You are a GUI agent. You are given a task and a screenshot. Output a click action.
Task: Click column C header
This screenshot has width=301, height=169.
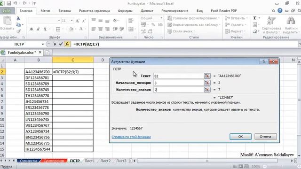73,60
